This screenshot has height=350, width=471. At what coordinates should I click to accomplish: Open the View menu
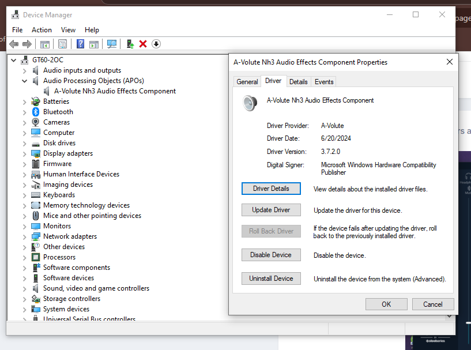(x=68, y=30)
